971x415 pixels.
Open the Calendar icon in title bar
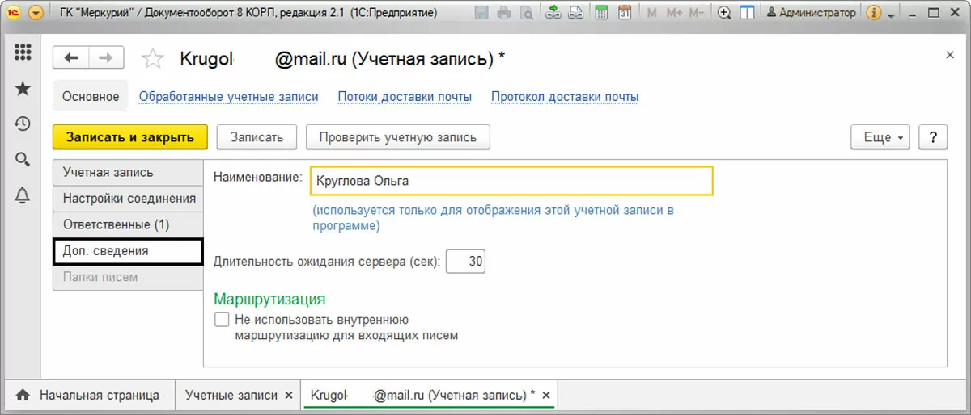click(625, 13)
